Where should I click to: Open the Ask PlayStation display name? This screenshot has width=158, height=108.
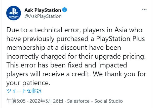point(43,10)
